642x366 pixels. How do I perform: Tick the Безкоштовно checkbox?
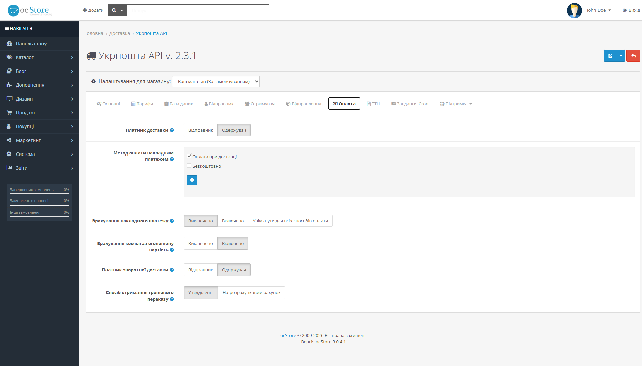[x=189, y=166]
